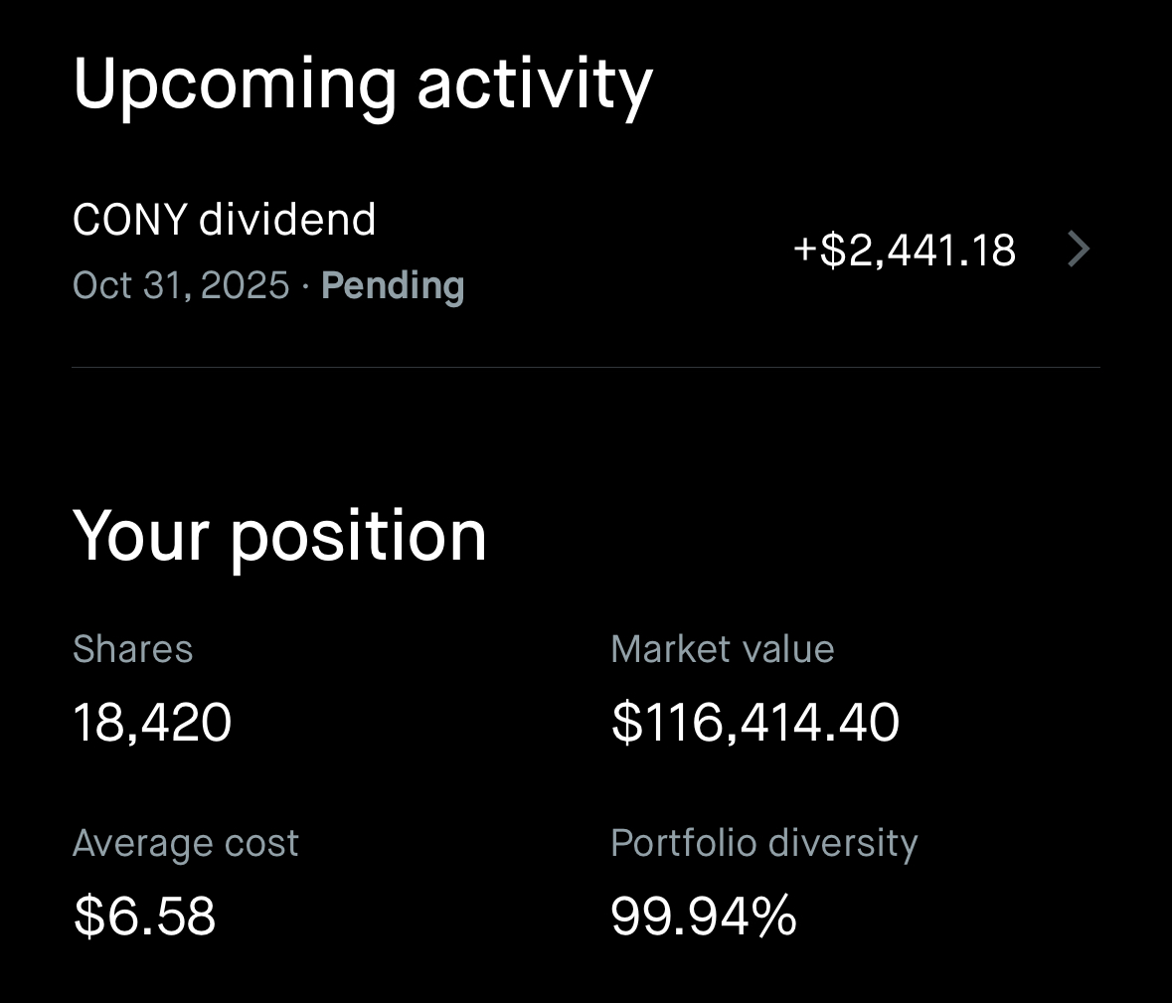Click the word position in the heading
Screen dimensions: 1172x1003
pos(359,539)
